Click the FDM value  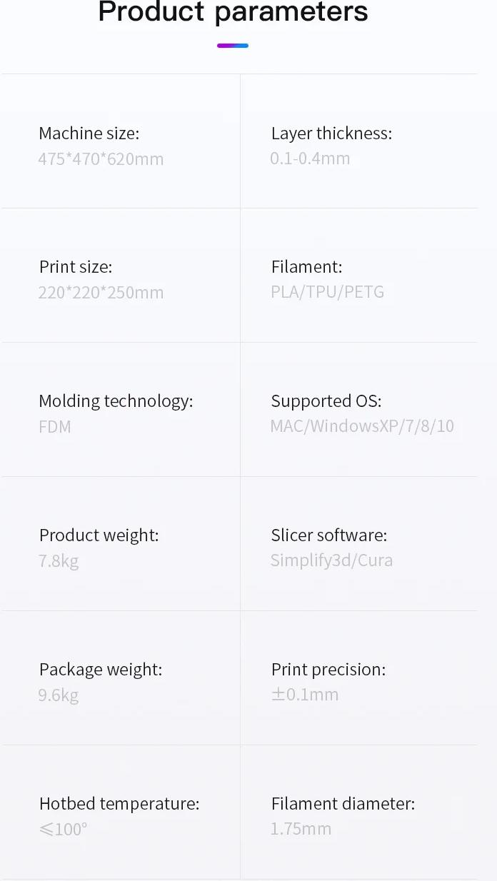pos(55,427)
